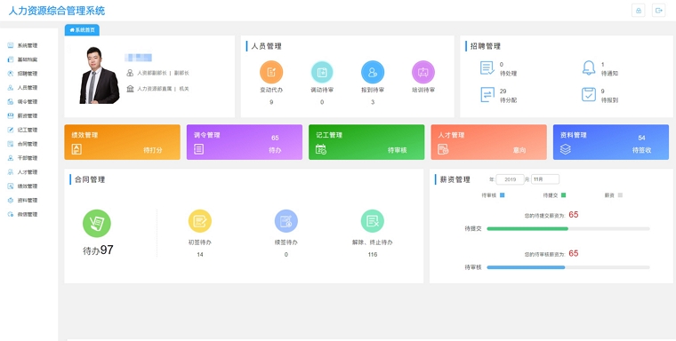Image resolution: width=676 pixels, height=341 pixels.
Task: Click the 待分配 transfer arrows icon
Action: coord(487,95)
